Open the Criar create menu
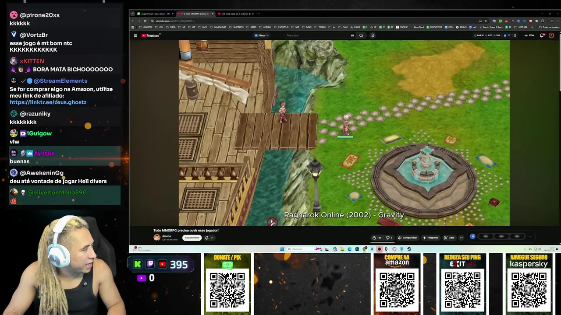The height and width of the screenshot is (315, 561). tap(529, 35)
